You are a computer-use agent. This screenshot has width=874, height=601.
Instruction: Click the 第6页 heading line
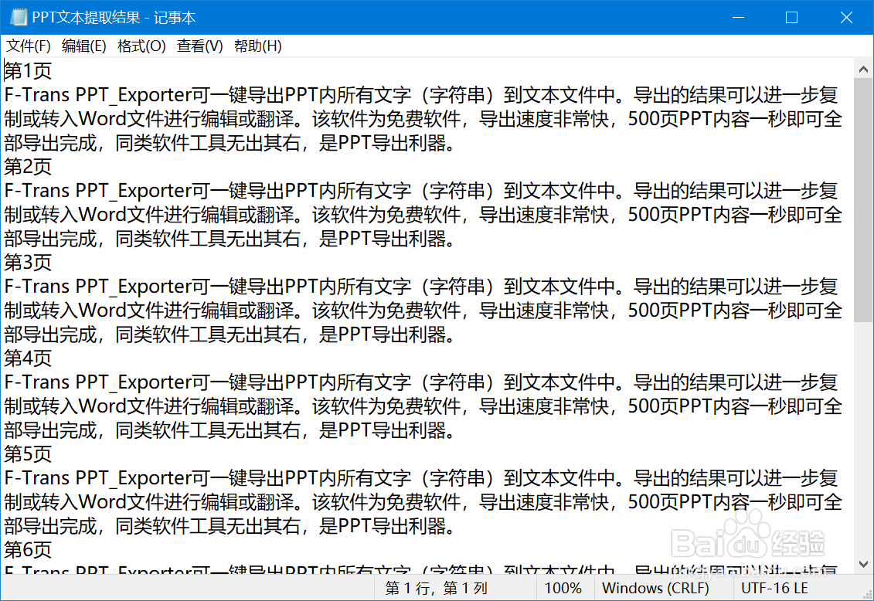[x=28, y=550]
